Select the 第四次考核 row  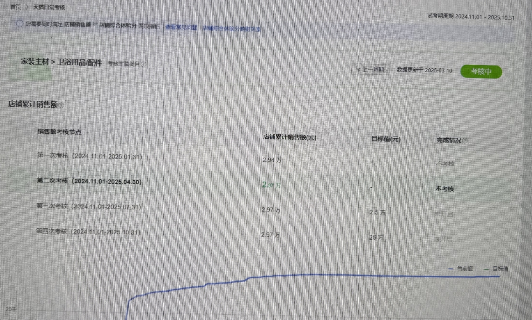click(x=88, y=232)
